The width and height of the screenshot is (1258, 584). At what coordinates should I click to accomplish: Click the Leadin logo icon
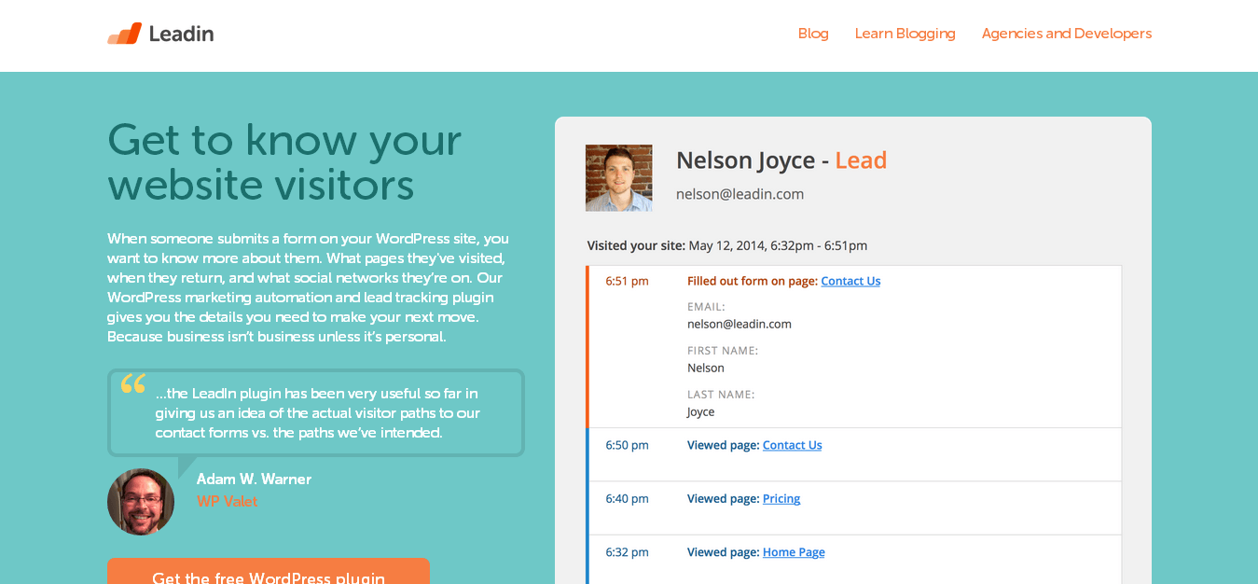click(124, 34)
